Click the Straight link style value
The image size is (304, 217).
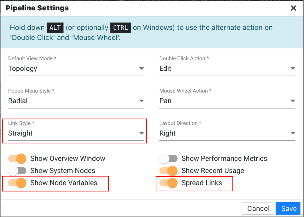pyautogui.click(x=20, y=133)
